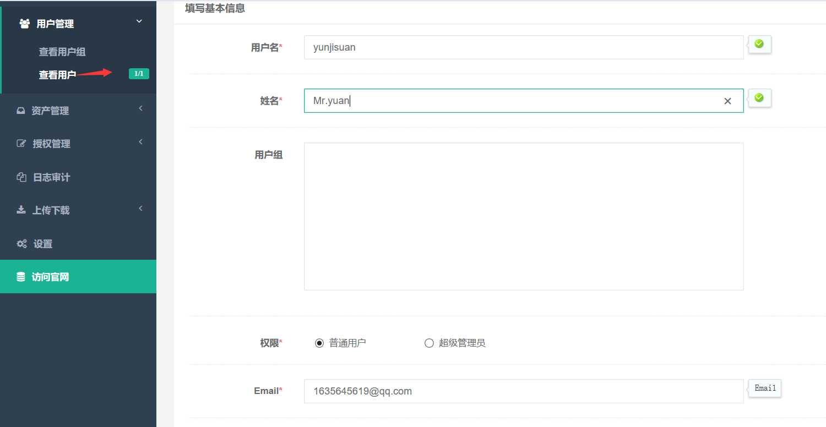The image size is (826, 427).
Task: Click the 1/1 badge beside 查看用户
Action: coord(139,74)
